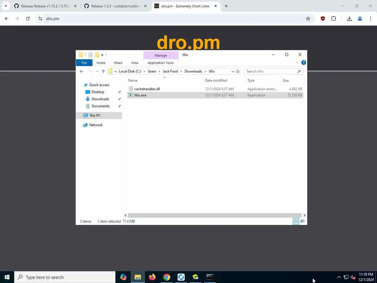This screenshot has width=377, height=283.
Task: Expand the address bar history dropdown
Action: (x=233, y=71)
